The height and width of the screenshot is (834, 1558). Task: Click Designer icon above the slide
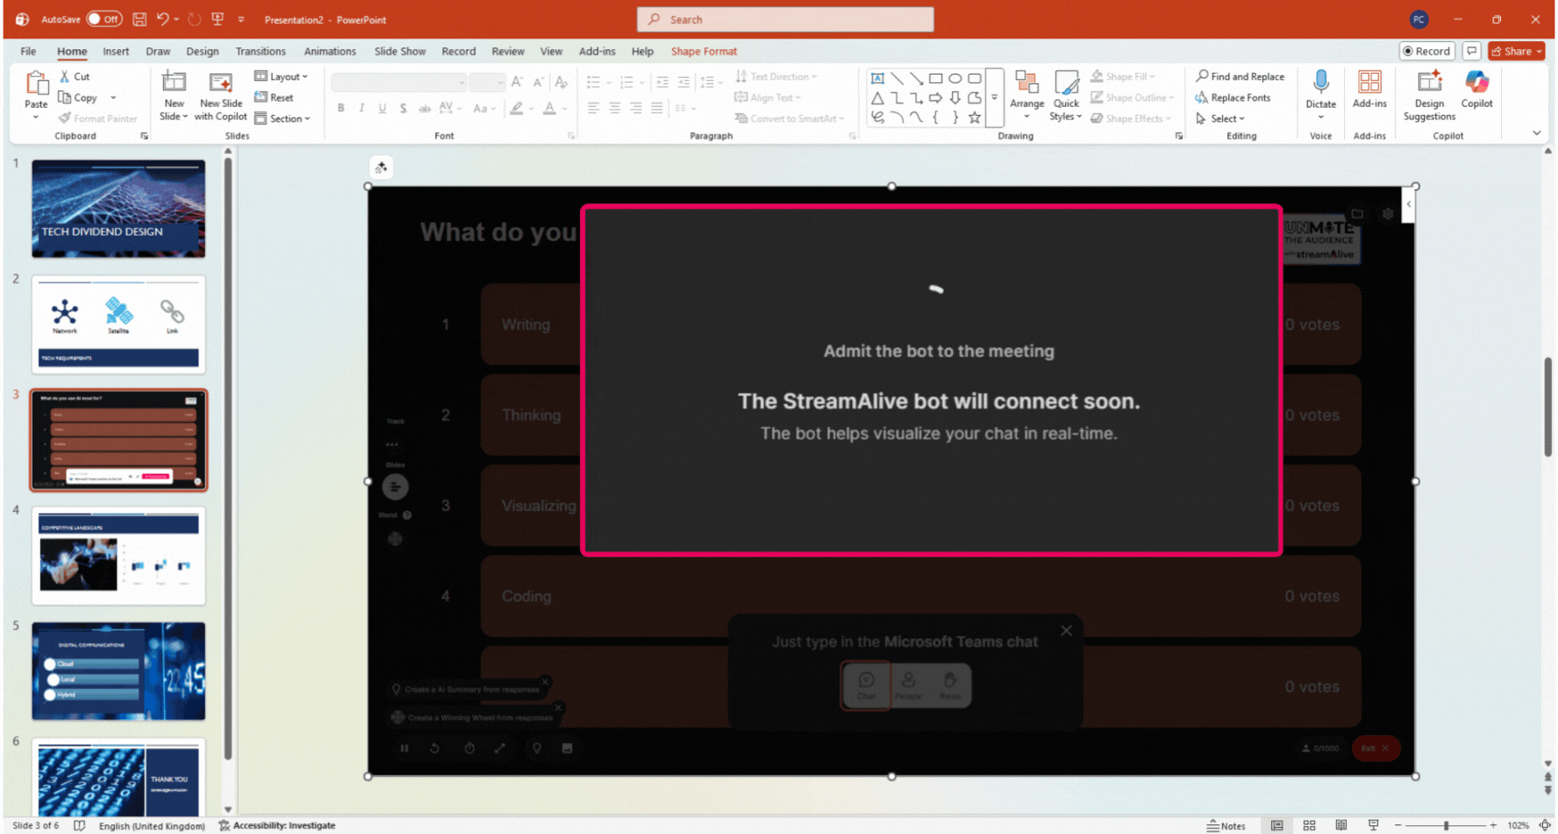pyautogui.click(x=381, y=168)
